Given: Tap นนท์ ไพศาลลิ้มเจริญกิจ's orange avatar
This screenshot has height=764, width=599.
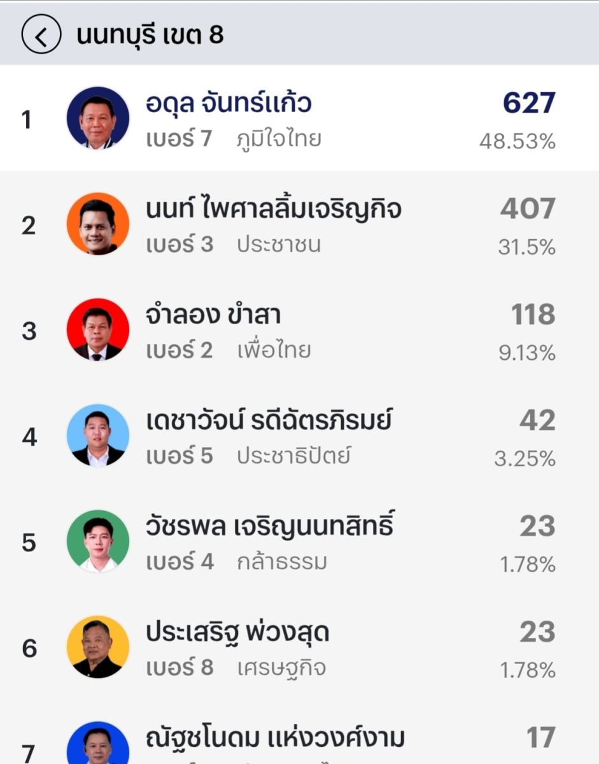Looking at the screenshot, I should click(98, 224).
